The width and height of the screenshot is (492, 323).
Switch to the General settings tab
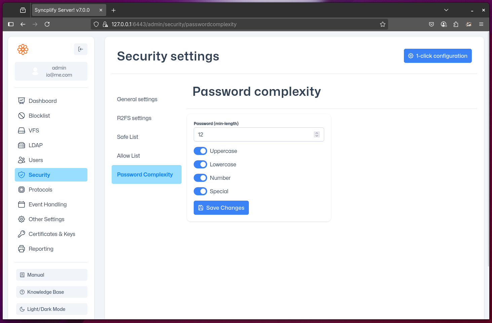pos(137,99)
